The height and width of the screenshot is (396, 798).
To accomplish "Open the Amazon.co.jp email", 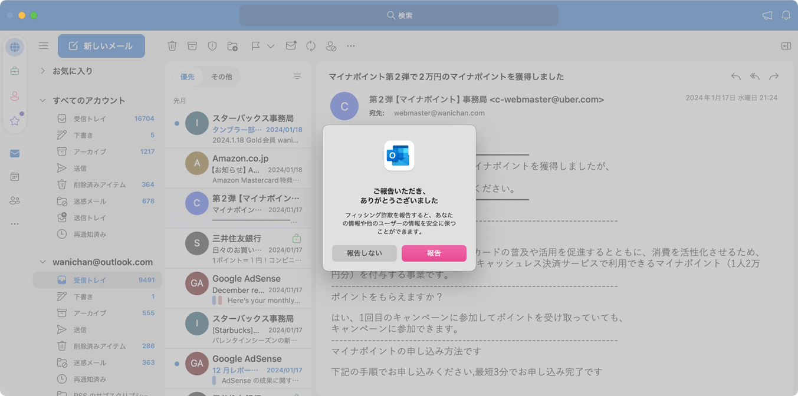I will point(238,169).
